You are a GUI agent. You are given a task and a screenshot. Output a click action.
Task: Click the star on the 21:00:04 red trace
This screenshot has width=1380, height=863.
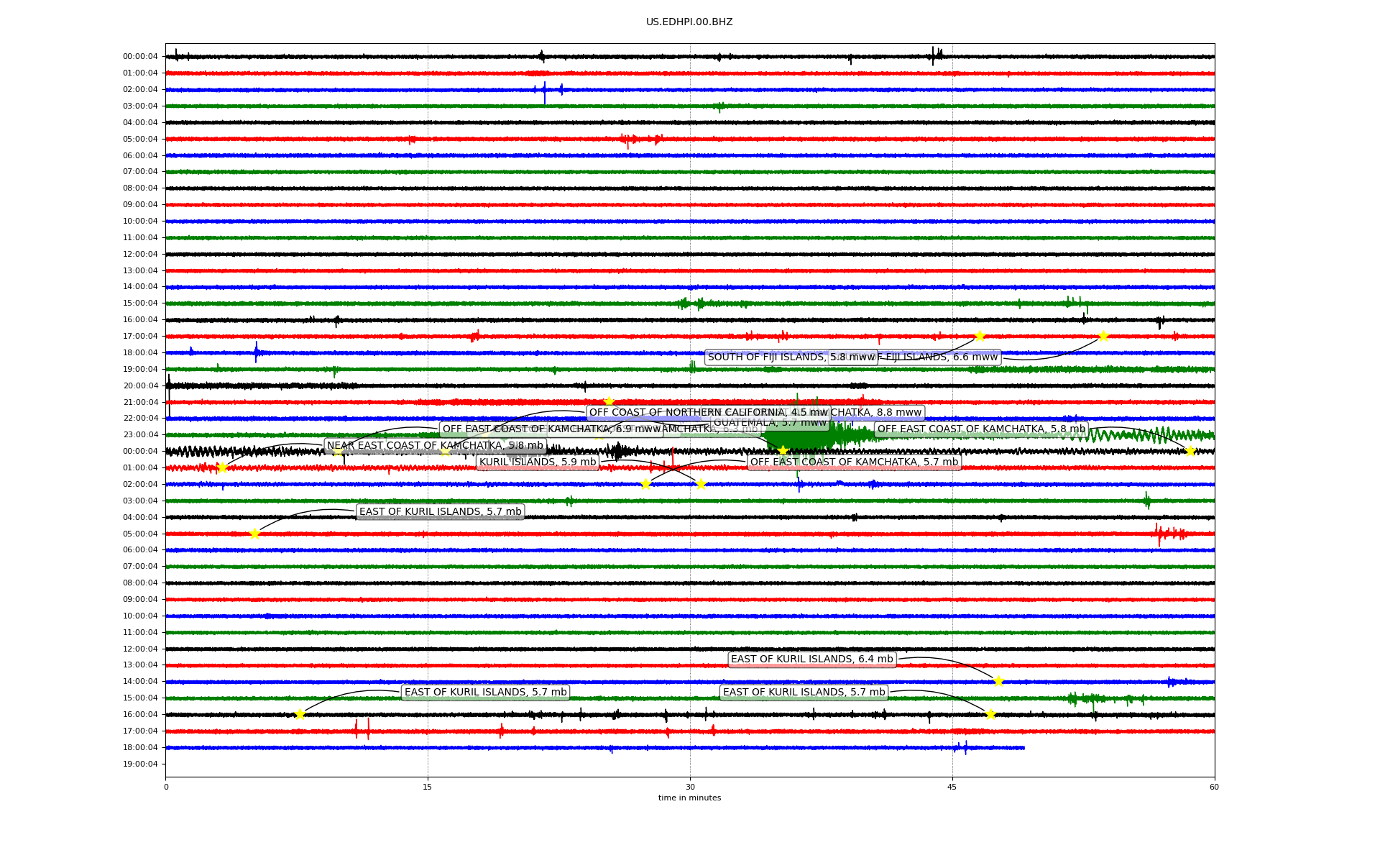click(609, 401)
